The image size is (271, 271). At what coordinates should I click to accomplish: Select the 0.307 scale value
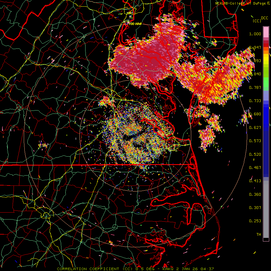coord(255,208)
